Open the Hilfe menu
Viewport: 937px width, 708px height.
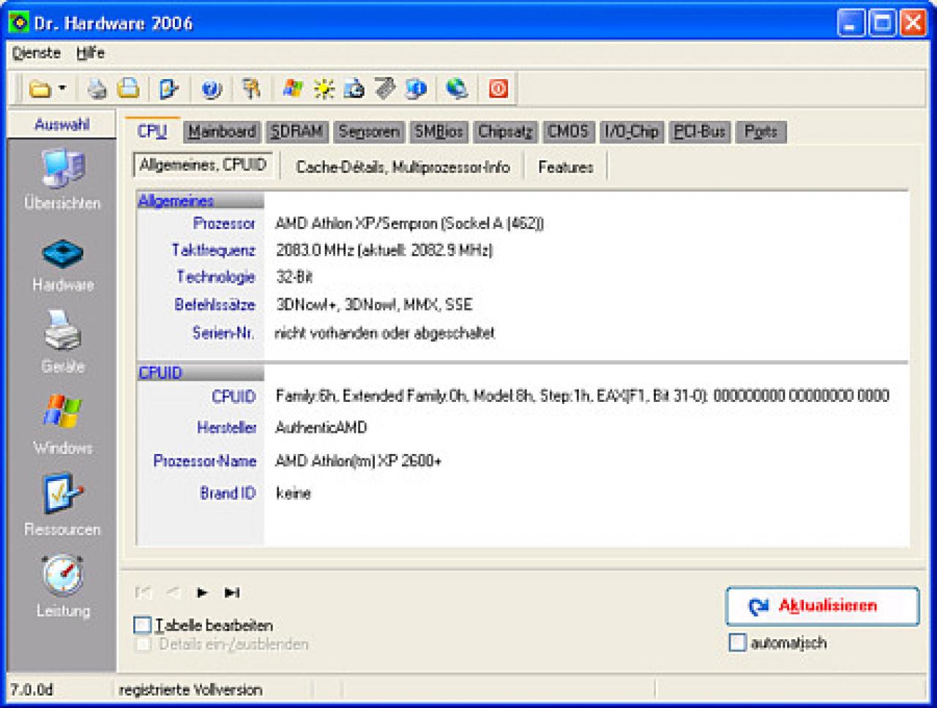click(x=90, y=53)
